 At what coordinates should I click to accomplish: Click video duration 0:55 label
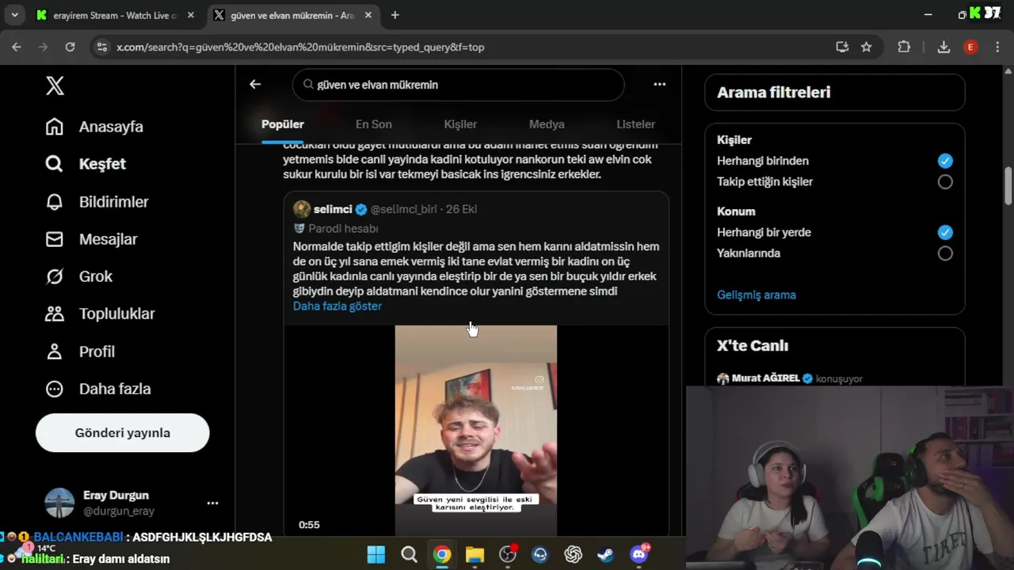(x=309, y=525)
